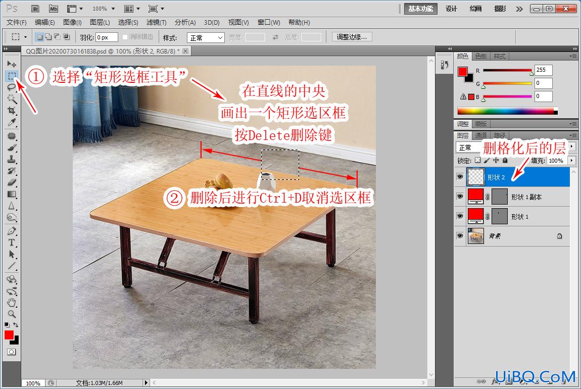Open the 窗口(W) menu
The image size is (581, 389).
pos(269,22)
